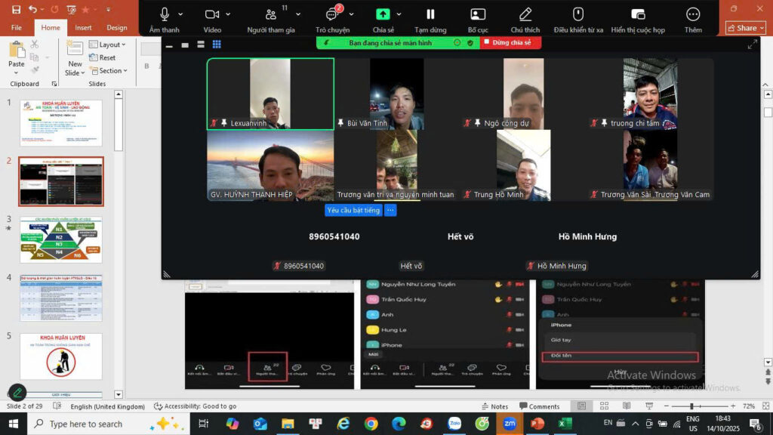Click the Yêu cầu bật tiếng button
Screen dimensions: 773x435
point(353,211)
